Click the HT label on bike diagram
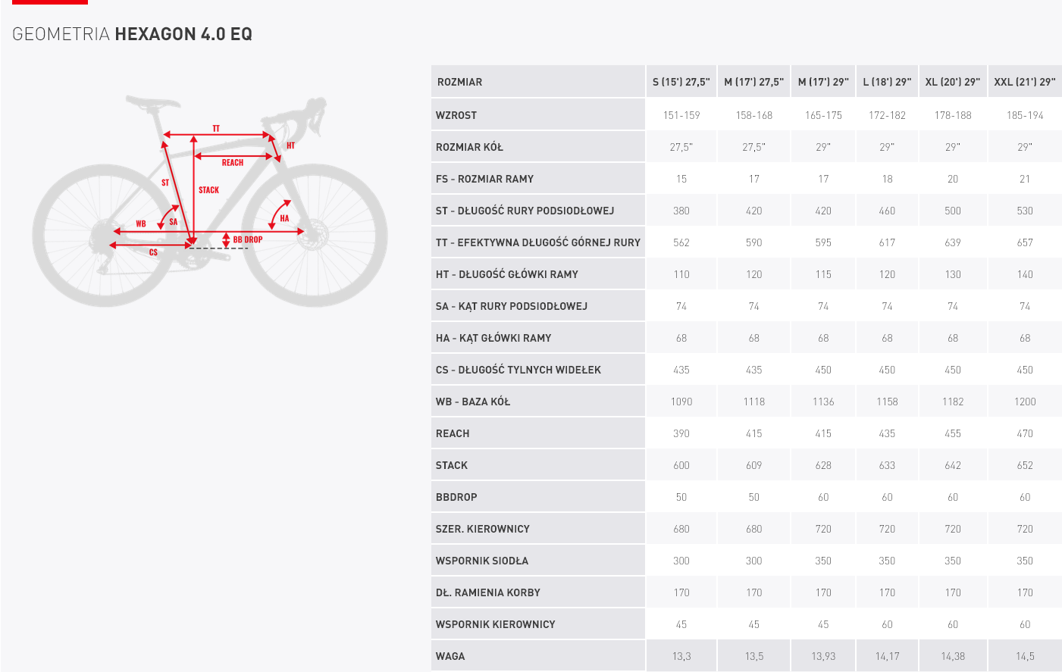1062x672 pixels. pos(290,145)
